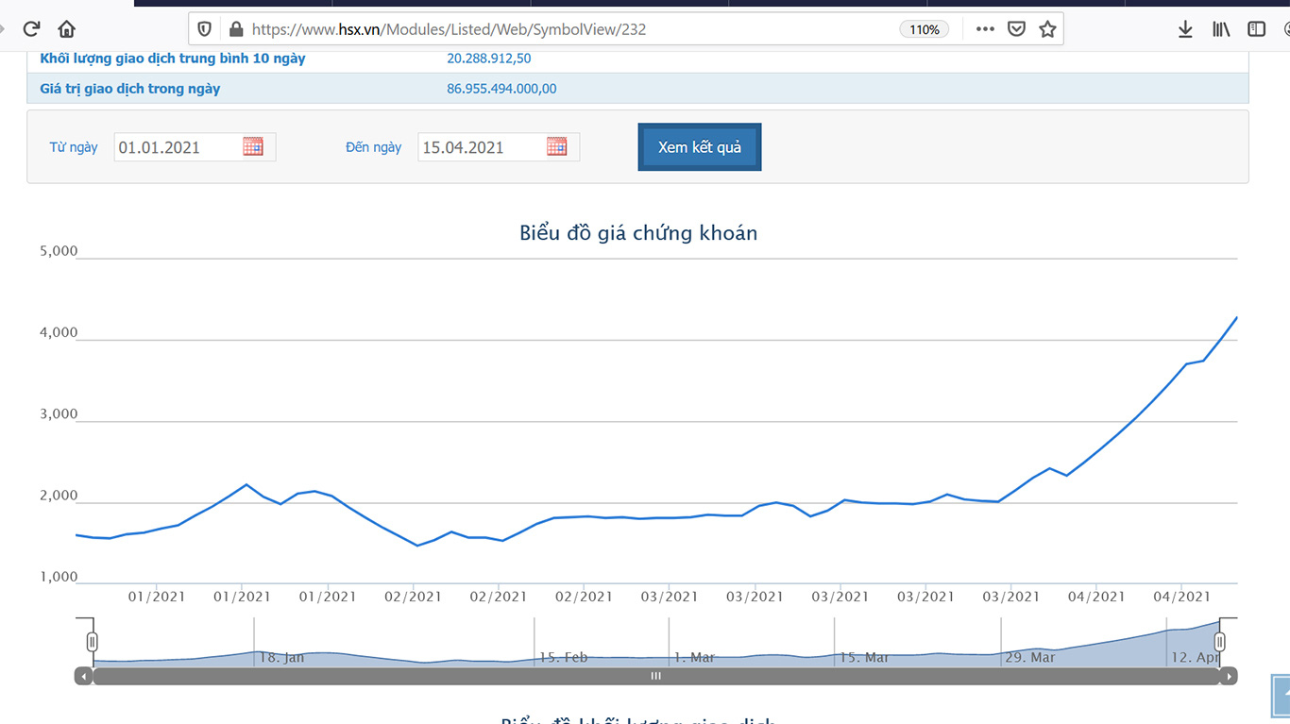This screenshot has width=1290, height=724.
Task: Open the downloads panel
Action: pyautogui.click(x=1185, y=29)
